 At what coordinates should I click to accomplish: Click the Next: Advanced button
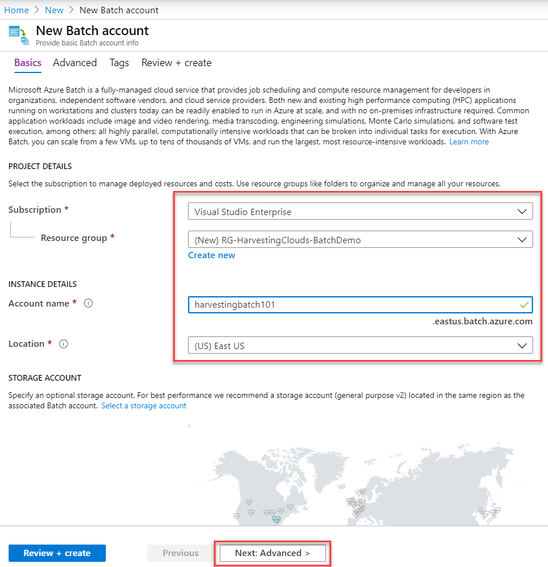(x=273, y=553)
